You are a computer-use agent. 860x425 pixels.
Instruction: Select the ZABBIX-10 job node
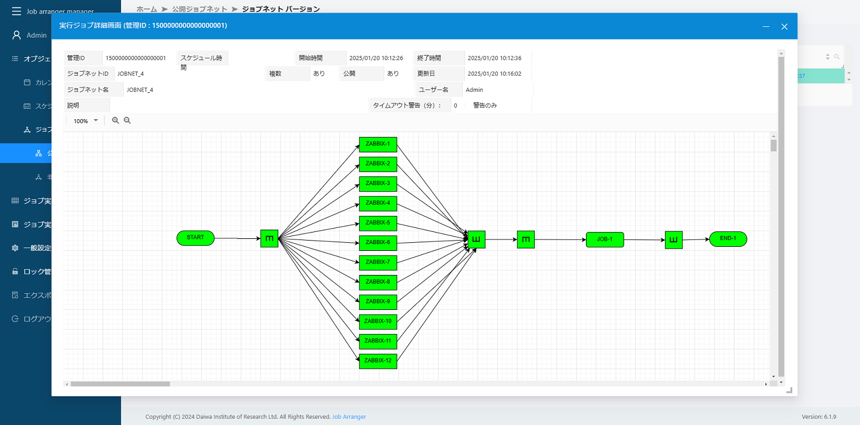pos(378,321)
